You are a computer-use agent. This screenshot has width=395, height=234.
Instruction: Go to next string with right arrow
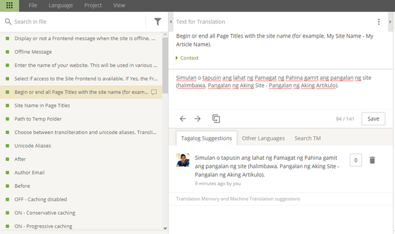[x=197, y=119]
